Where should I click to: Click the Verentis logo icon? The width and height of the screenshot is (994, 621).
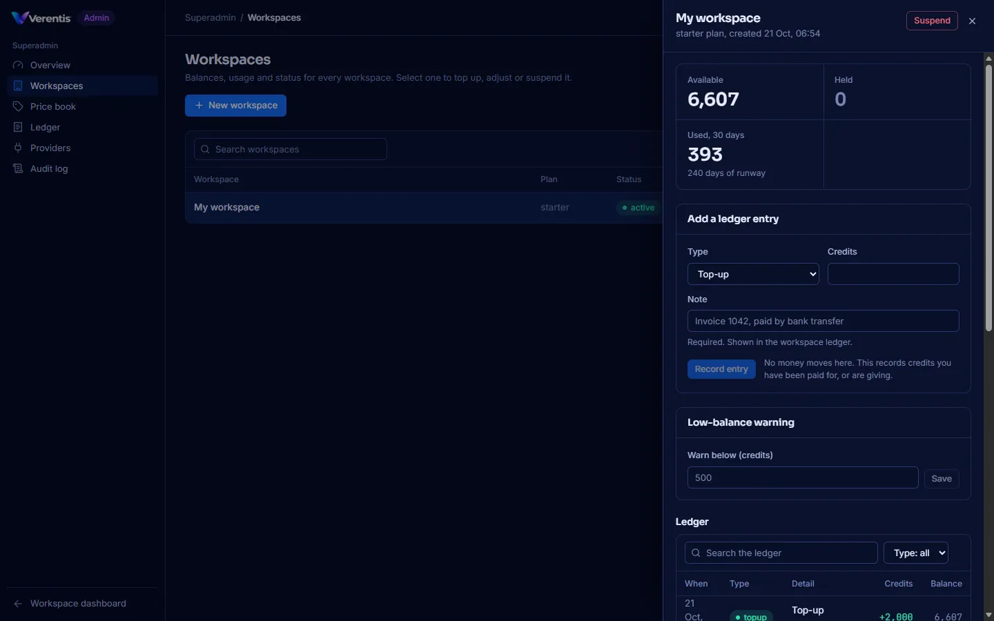point(20,18)
